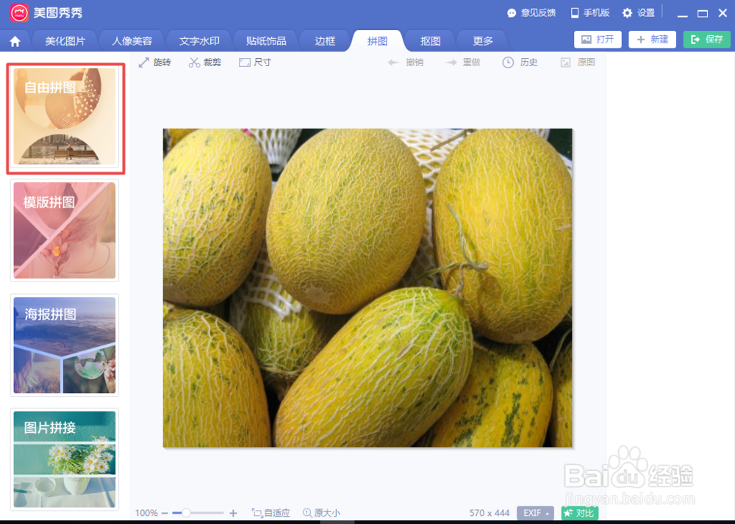Click the green 对比 compare button

coord(580,513)
